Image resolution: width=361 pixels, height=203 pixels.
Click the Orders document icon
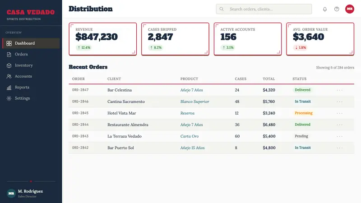[x=9, y=54]
